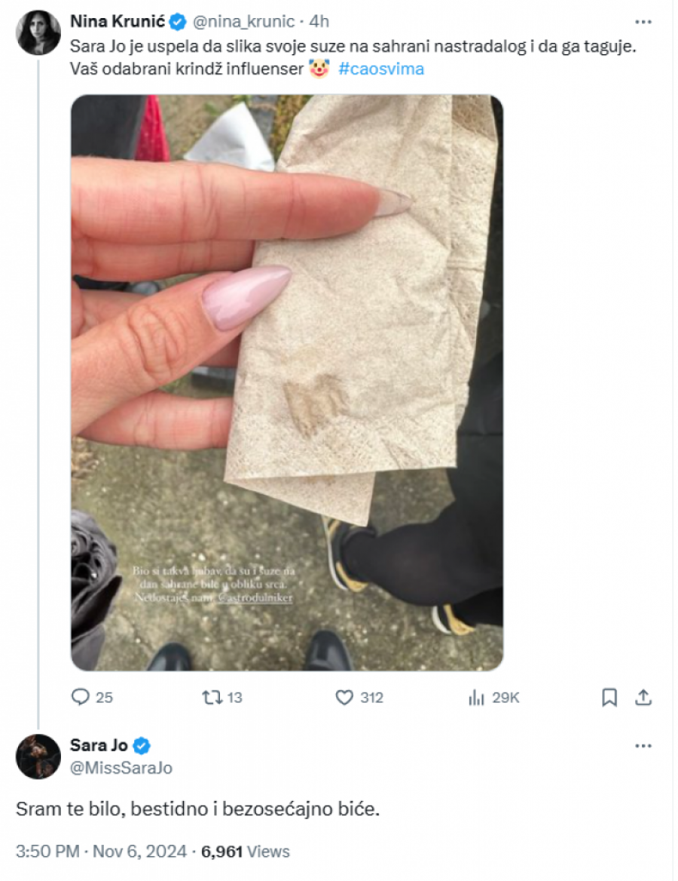The image size is (678, 881).
Task: Repost the tweet with 13 retweets
Action: [212, 698]
